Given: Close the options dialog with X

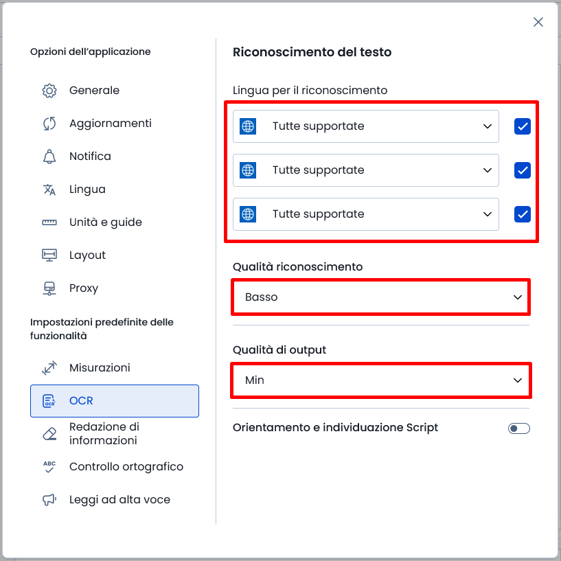Looking at the screenshot, I should click(x=538, y=22).
